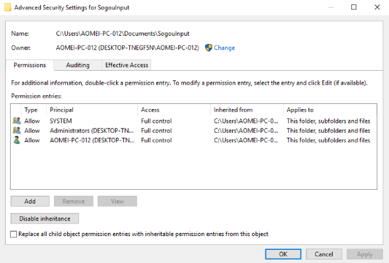Click the shield icon beside Change

(209, 48)
